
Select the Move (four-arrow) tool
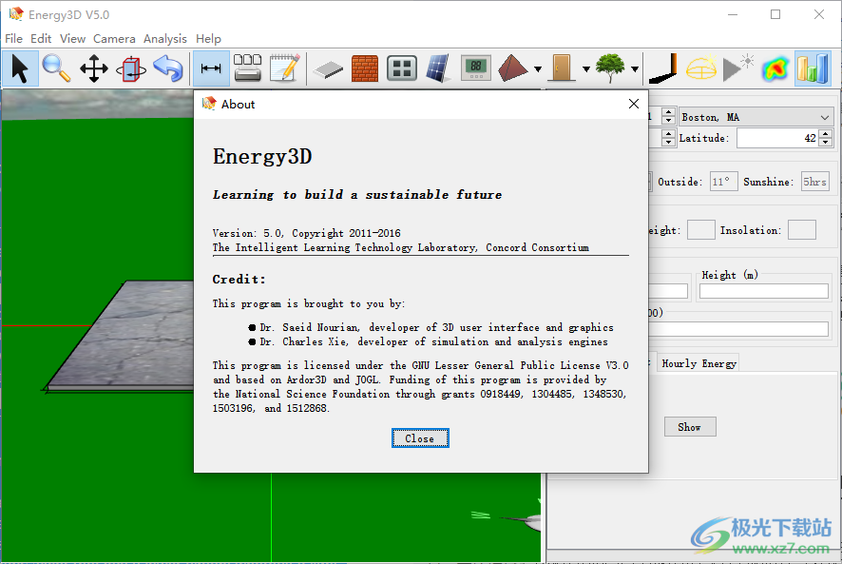point(94,68)
